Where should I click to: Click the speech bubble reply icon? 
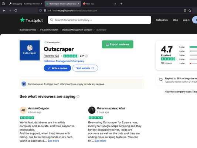161,80
